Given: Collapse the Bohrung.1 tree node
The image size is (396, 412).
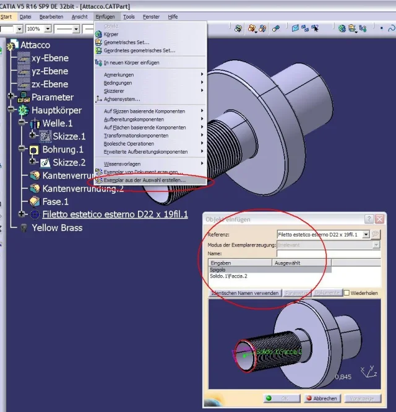Looking at the screenshot, I should pyautogui.click(x=22, y=148).
